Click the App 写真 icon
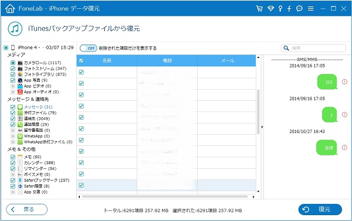This screenshot has height=221, width=352. tap(20, 80)
